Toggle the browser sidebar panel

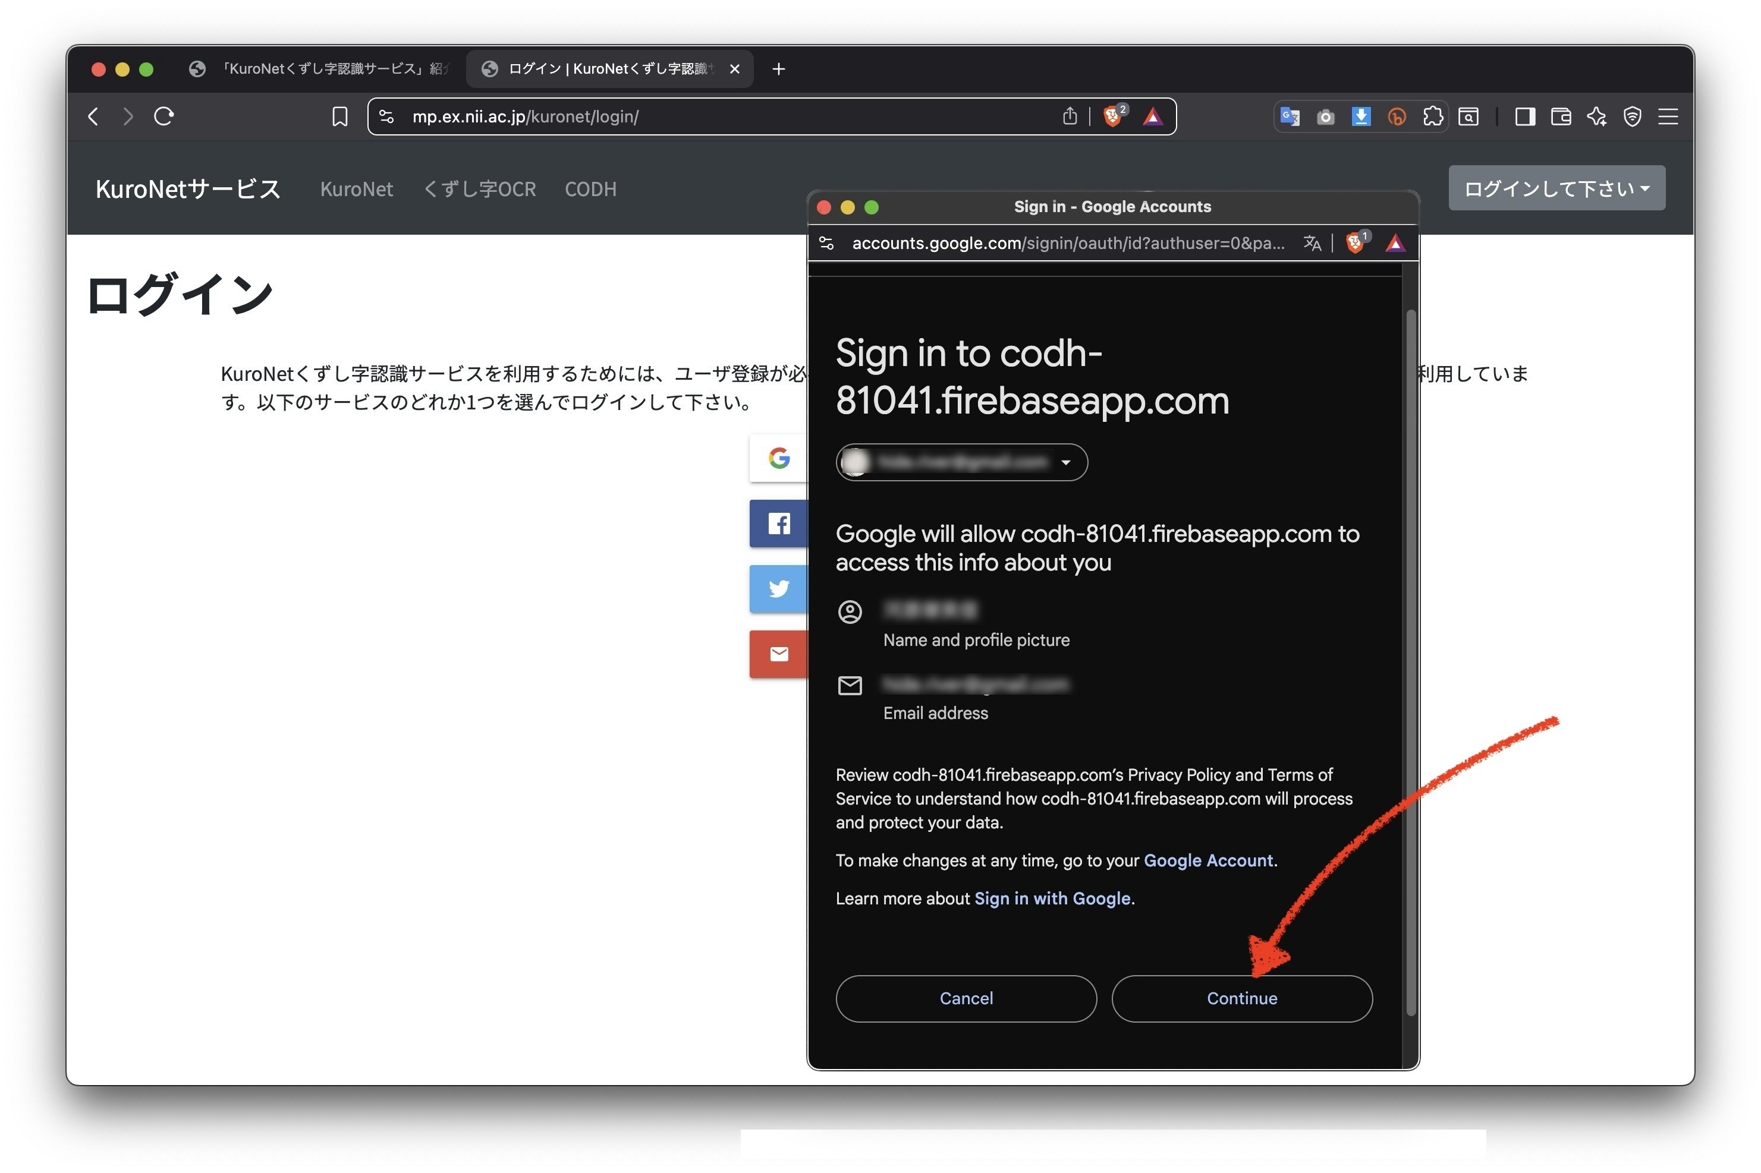click(x=1524, y=116)
